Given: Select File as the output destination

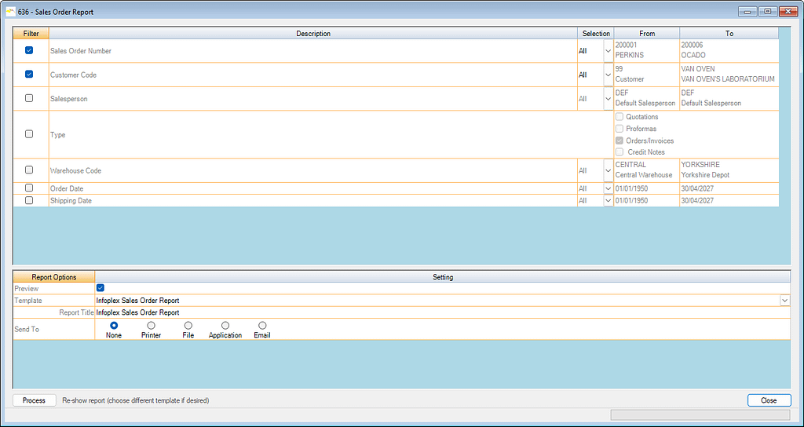Looking at the screenshot, I should (188, 326).
